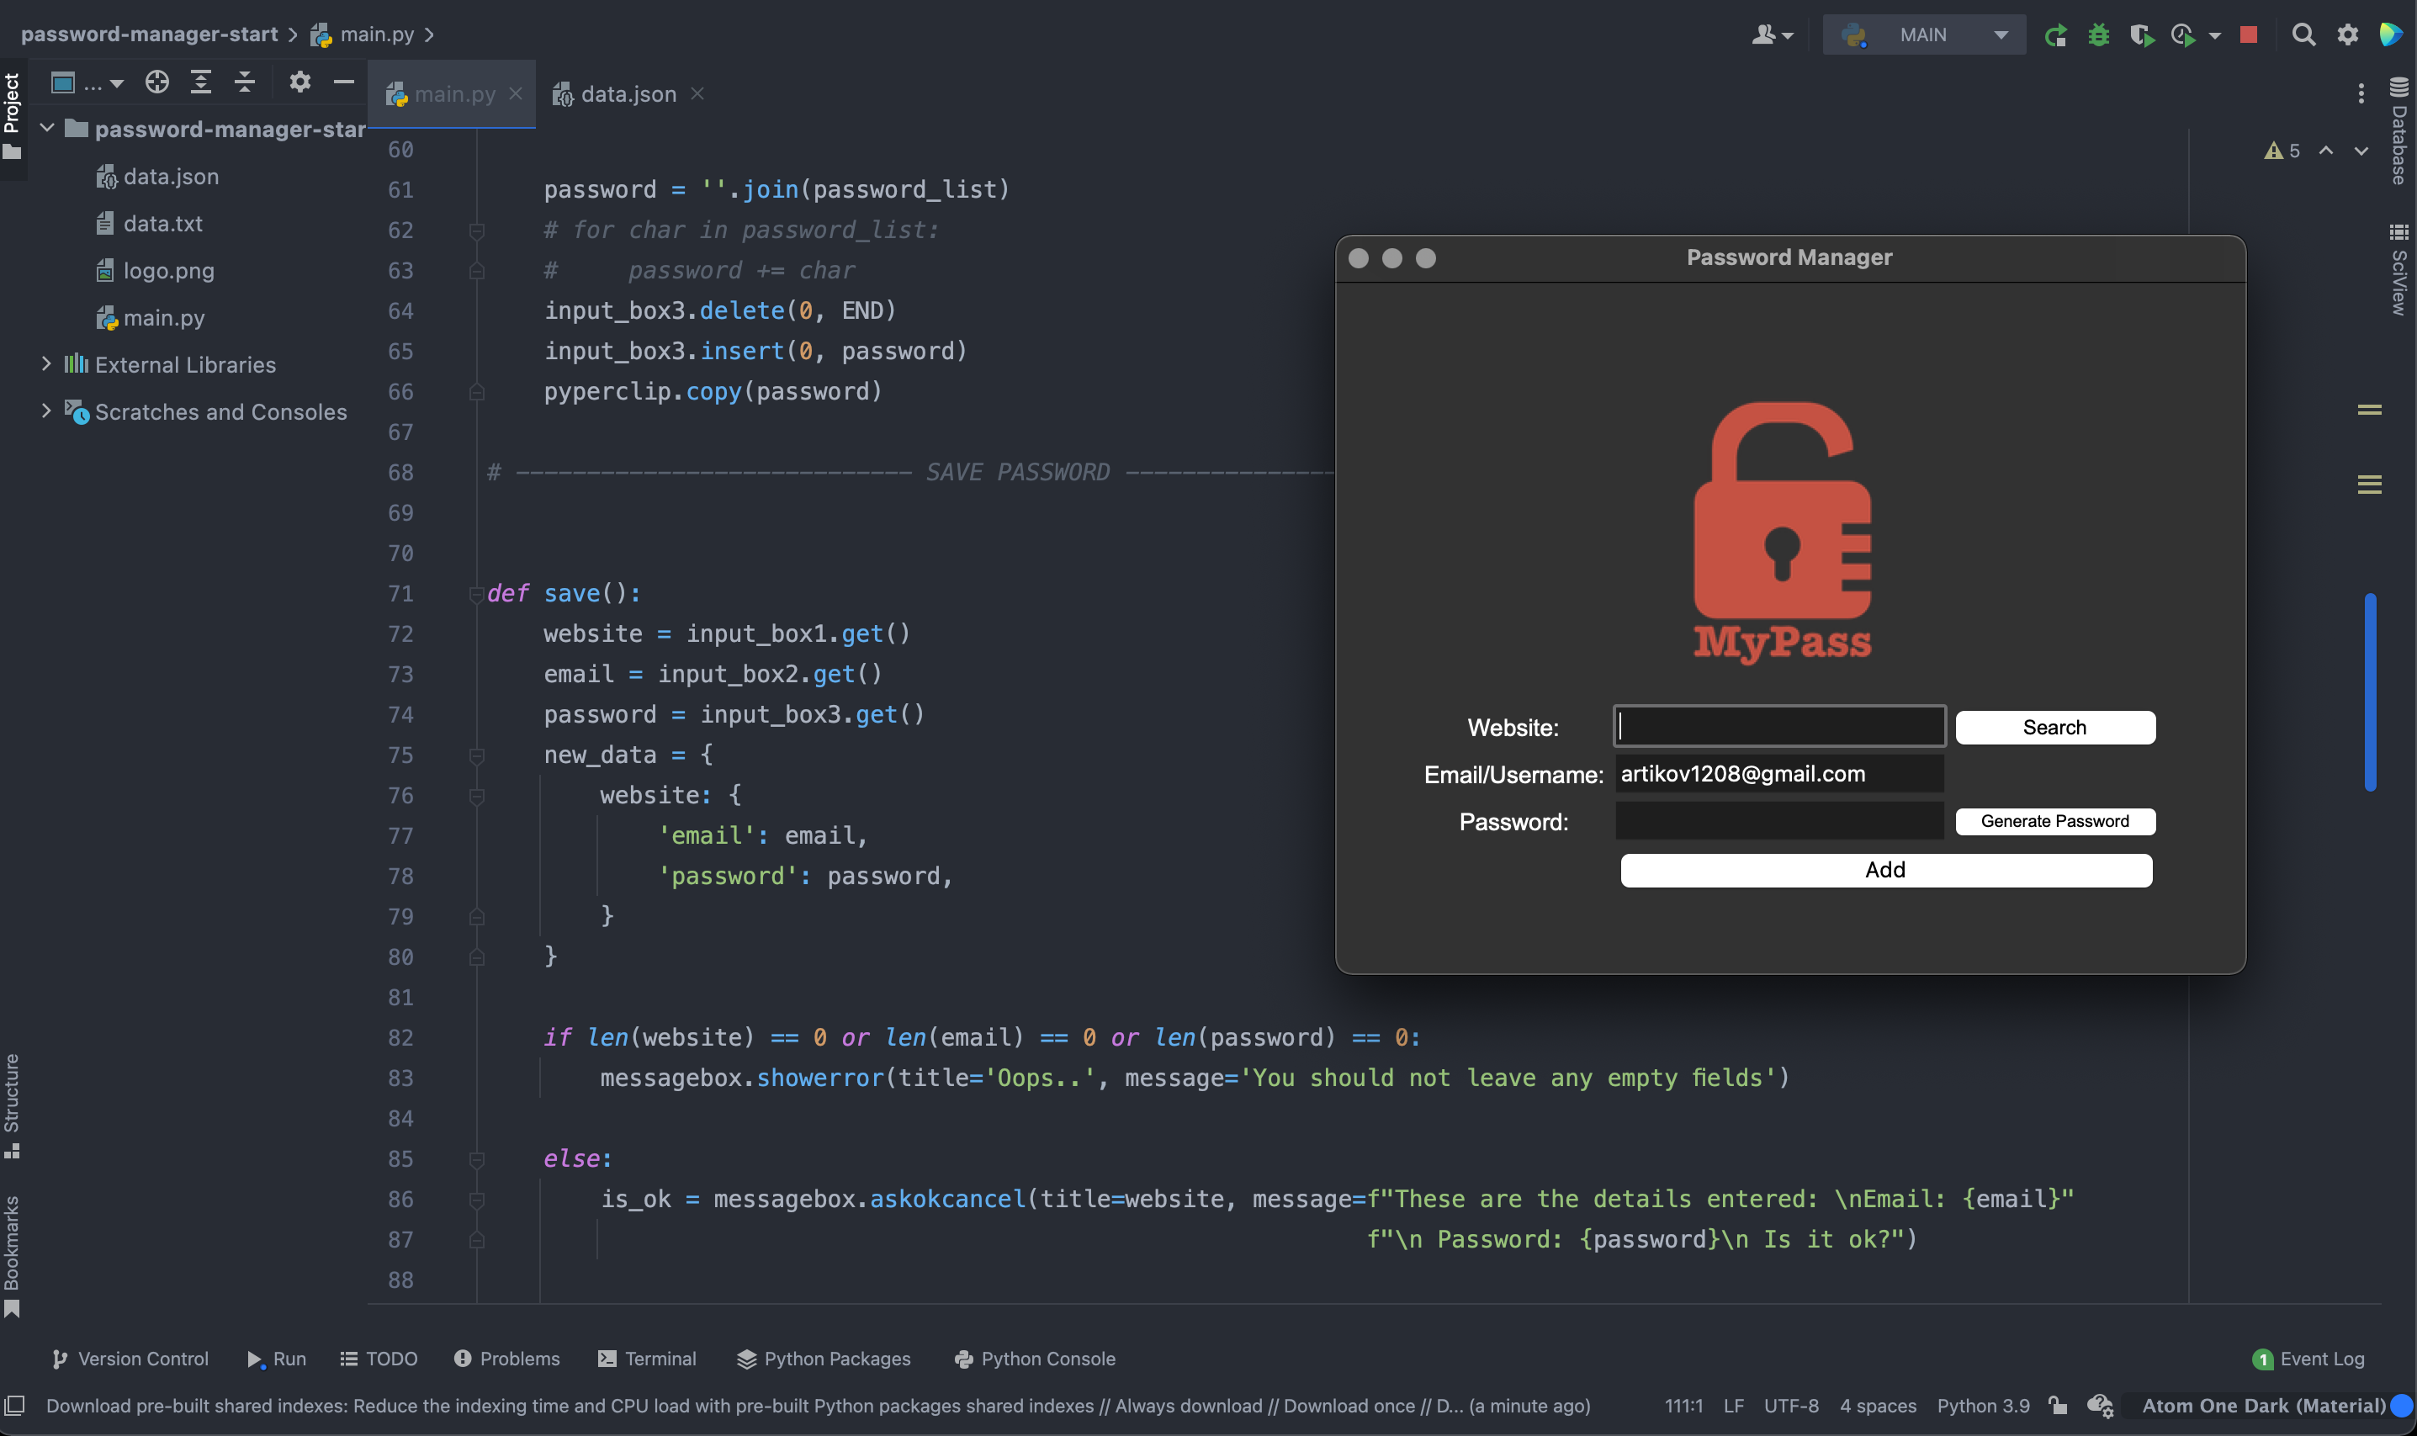2417x1436 pixels.
Task: Click the editor vertical scrollbar thumb
Action: pyautogui.click(x=2370, y=692)
